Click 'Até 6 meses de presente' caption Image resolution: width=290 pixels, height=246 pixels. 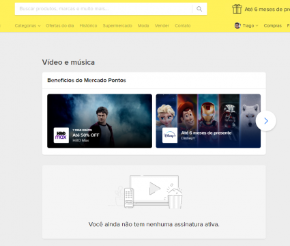[206, 133]
